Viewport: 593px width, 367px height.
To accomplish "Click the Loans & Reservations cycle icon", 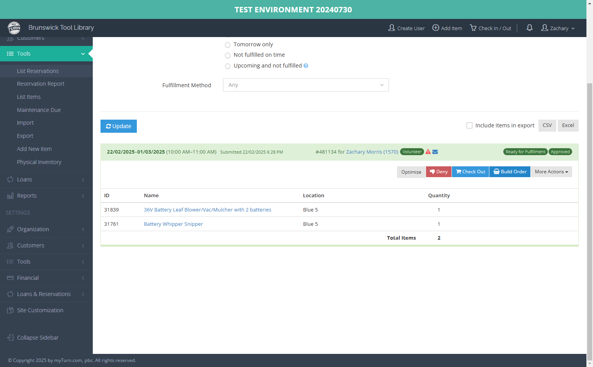I will point(10,294).
